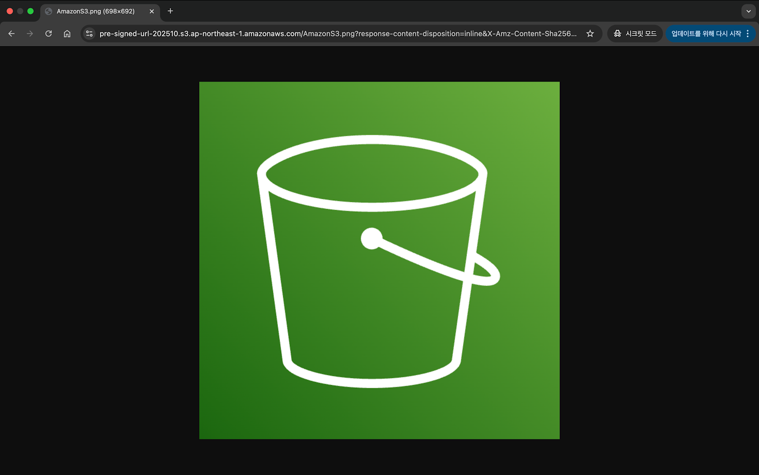The height and width of the screenshot is (475, 759).
Task: Close the AmazonS3.png tab
Action: tap(152, 11)
